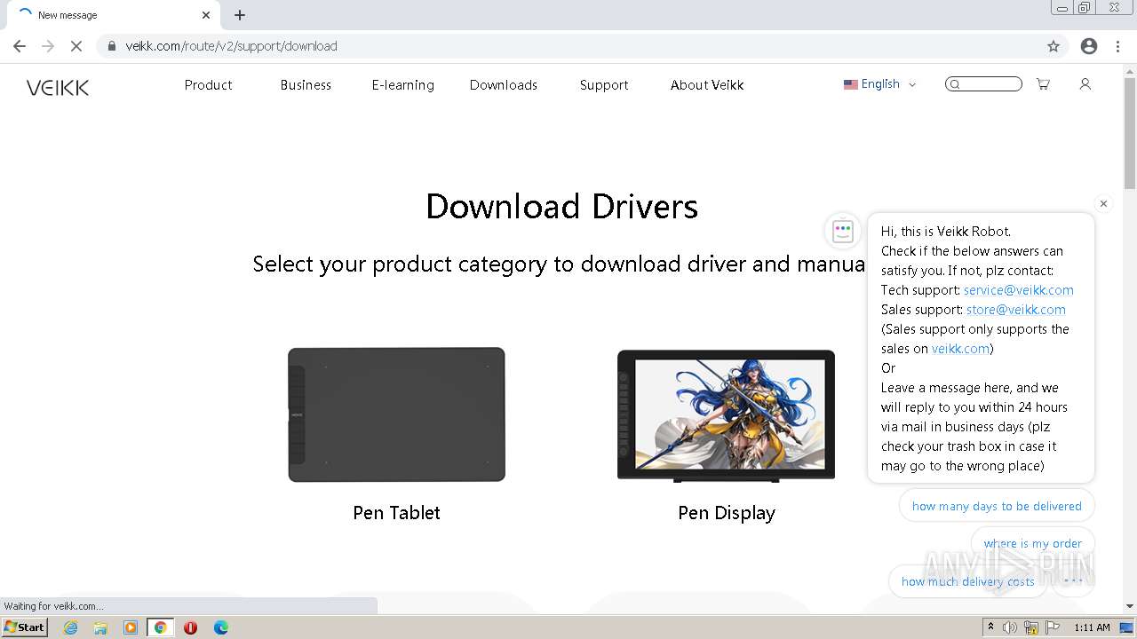Ask how much delivery costs
The width and height of the screenshot is (1137, 639).
[968, 581]
